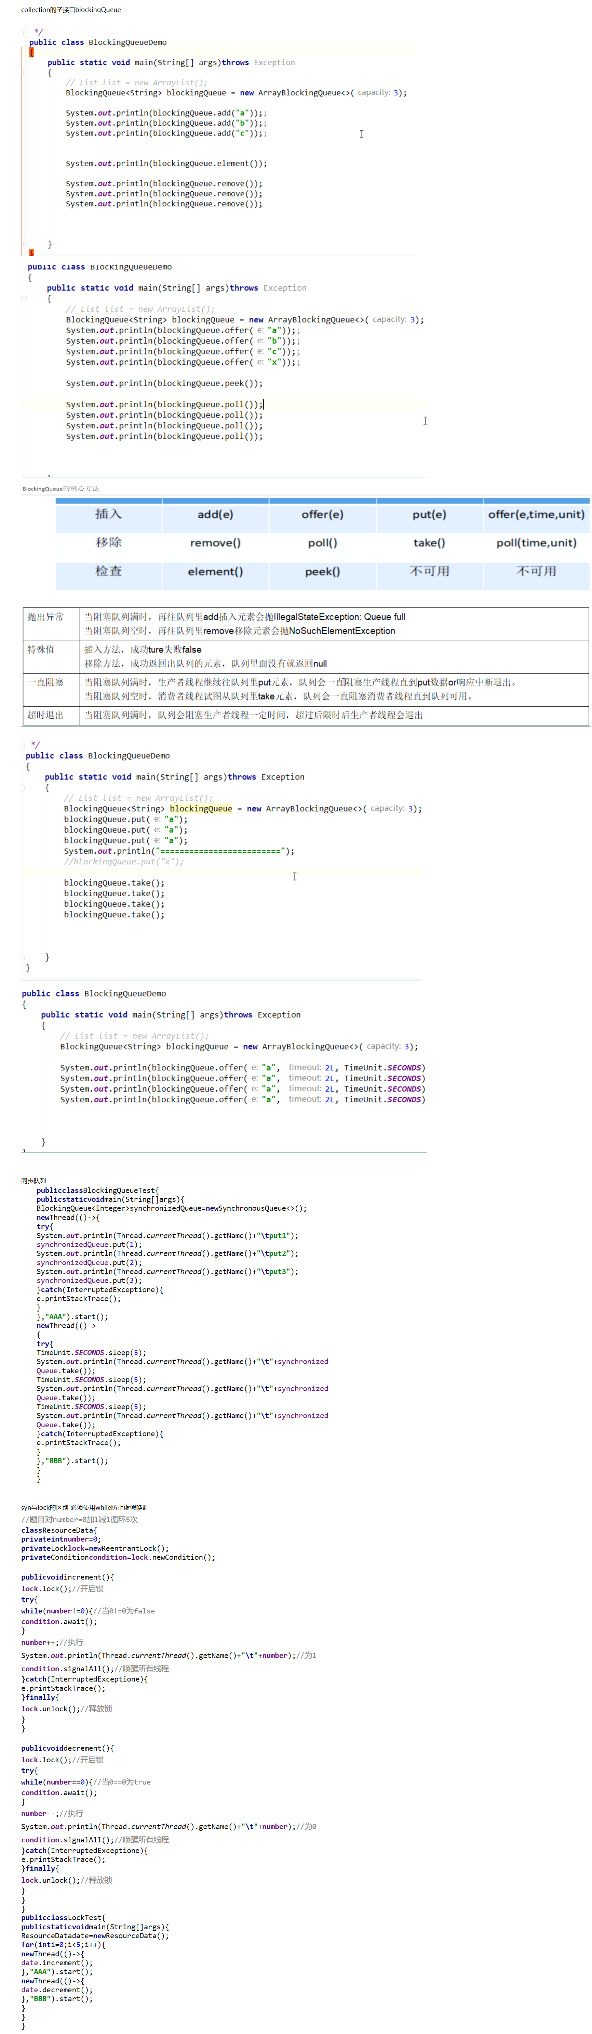Click the line 'publicclassLockTest{'
The height and width of the screenshot is (2034, 592).
(63, 1918)
